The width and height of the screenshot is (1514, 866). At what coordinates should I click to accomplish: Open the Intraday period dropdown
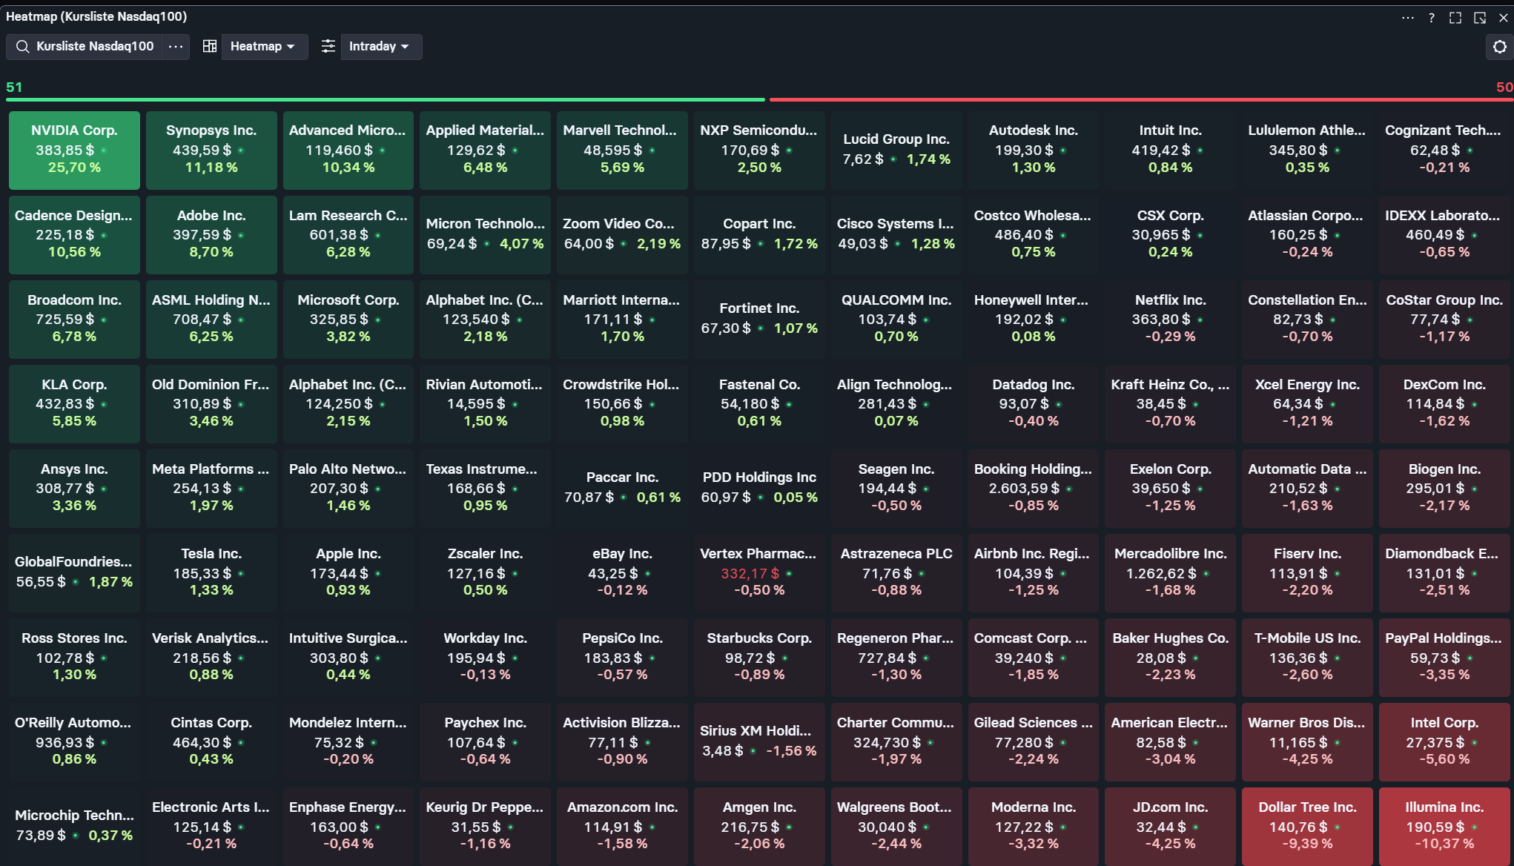click(x=380, y=47)
